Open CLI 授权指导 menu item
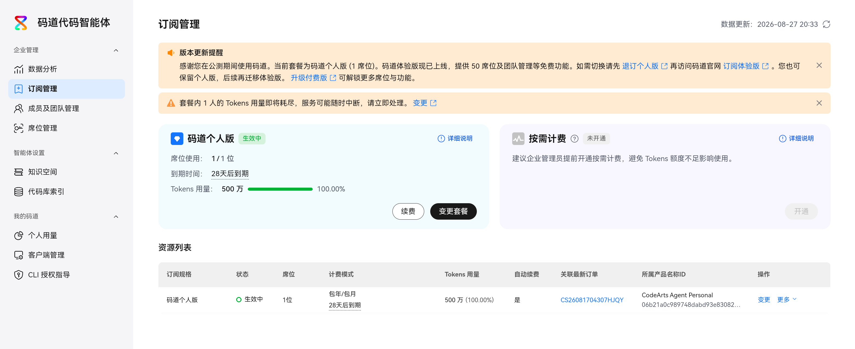Viewport: 855px width, 349px height. click(66, 275)
